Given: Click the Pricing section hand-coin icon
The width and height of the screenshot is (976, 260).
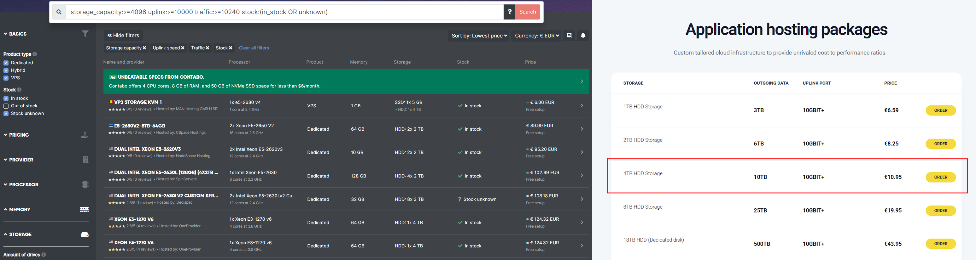Looking at the screenshot, I should pyautogui.click(x=85, y=135).
